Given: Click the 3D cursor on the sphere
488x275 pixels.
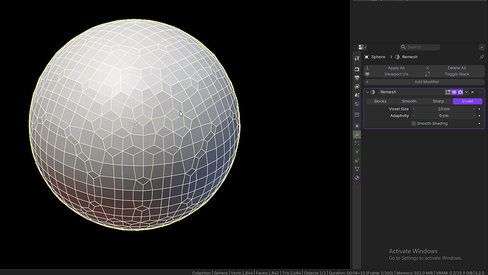Looking at the screenshot, I should coord(133,124).
